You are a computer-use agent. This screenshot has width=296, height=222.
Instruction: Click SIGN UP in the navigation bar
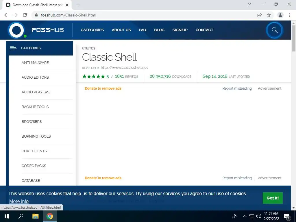click(180, 30)
